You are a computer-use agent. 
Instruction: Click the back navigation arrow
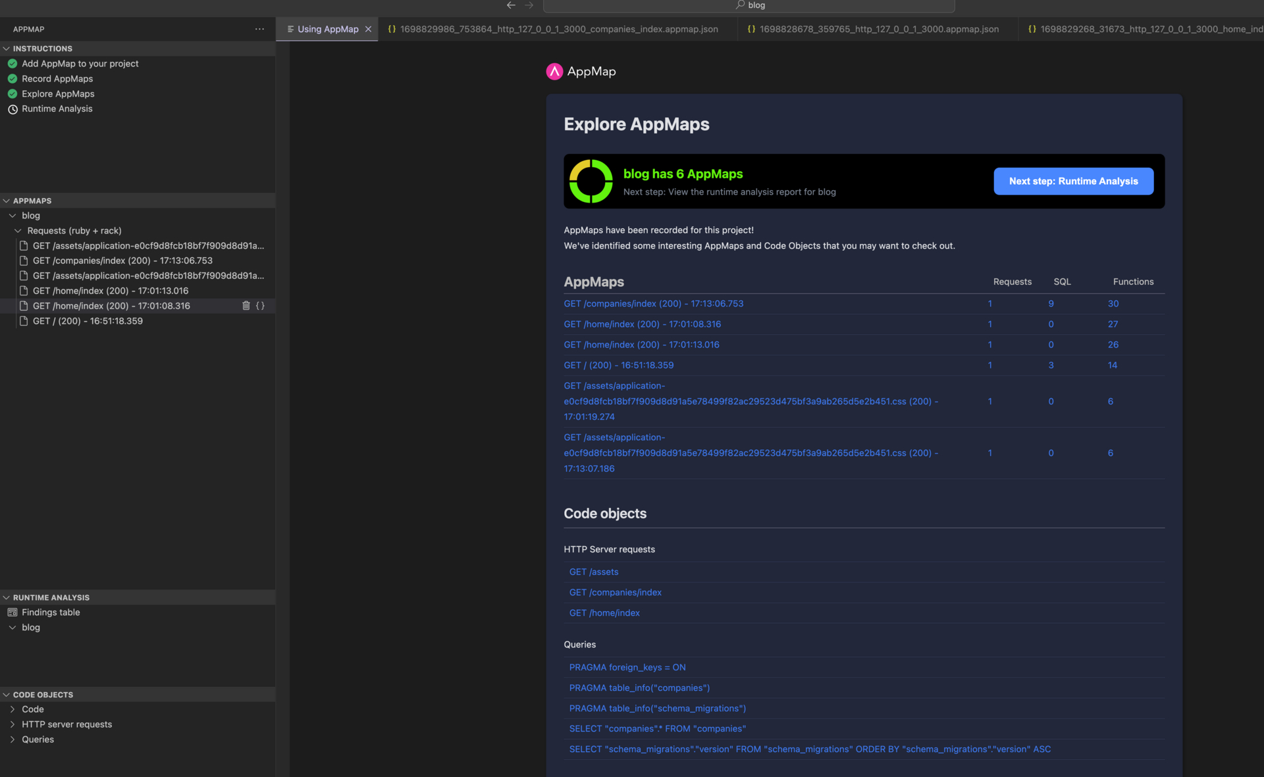tap(511, 5)
